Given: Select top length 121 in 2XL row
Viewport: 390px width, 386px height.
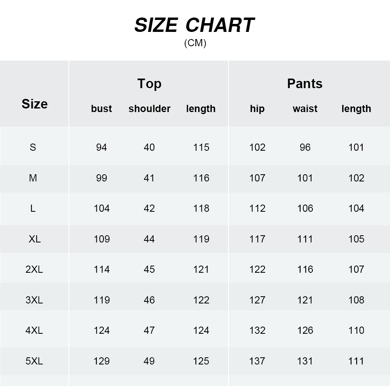Looking at the screenshot, I should click(x=201, y=270).
